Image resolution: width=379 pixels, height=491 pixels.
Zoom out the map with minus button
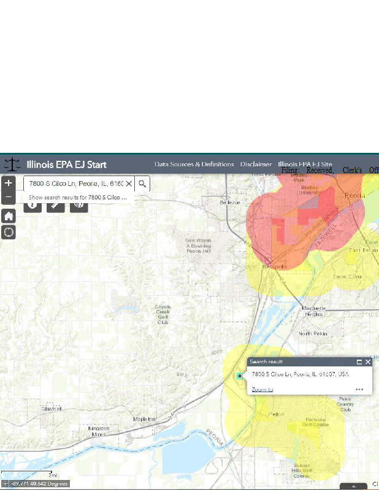click(9, 197)
